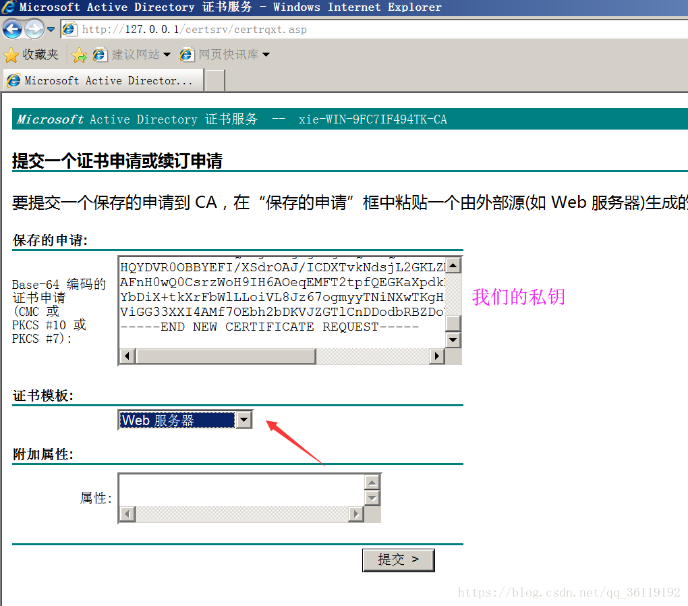Click the request box vertical scrollbar thumb
The width and height of the screenshot is (688, 606).
pos(453,323)
